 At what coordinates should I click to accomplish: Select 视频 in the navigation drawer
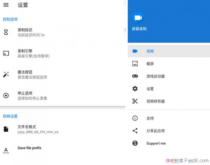tap(169, 51)
